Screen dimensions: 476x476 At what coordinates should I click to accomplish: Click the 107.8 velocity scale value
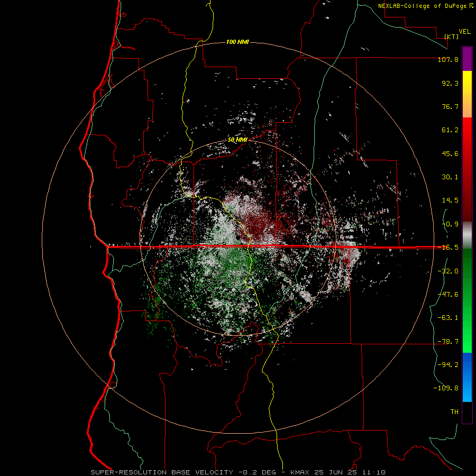click(448, 59)
